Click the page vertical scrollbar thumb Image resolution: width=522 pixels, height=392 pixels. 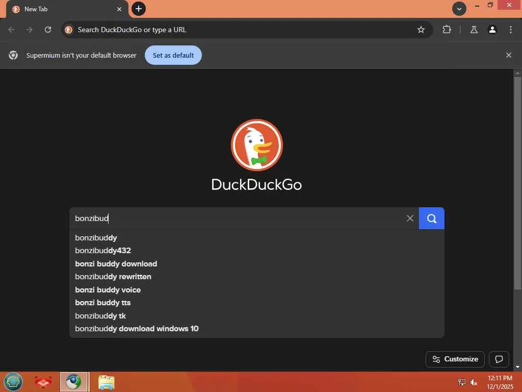[x=517, y=183]
